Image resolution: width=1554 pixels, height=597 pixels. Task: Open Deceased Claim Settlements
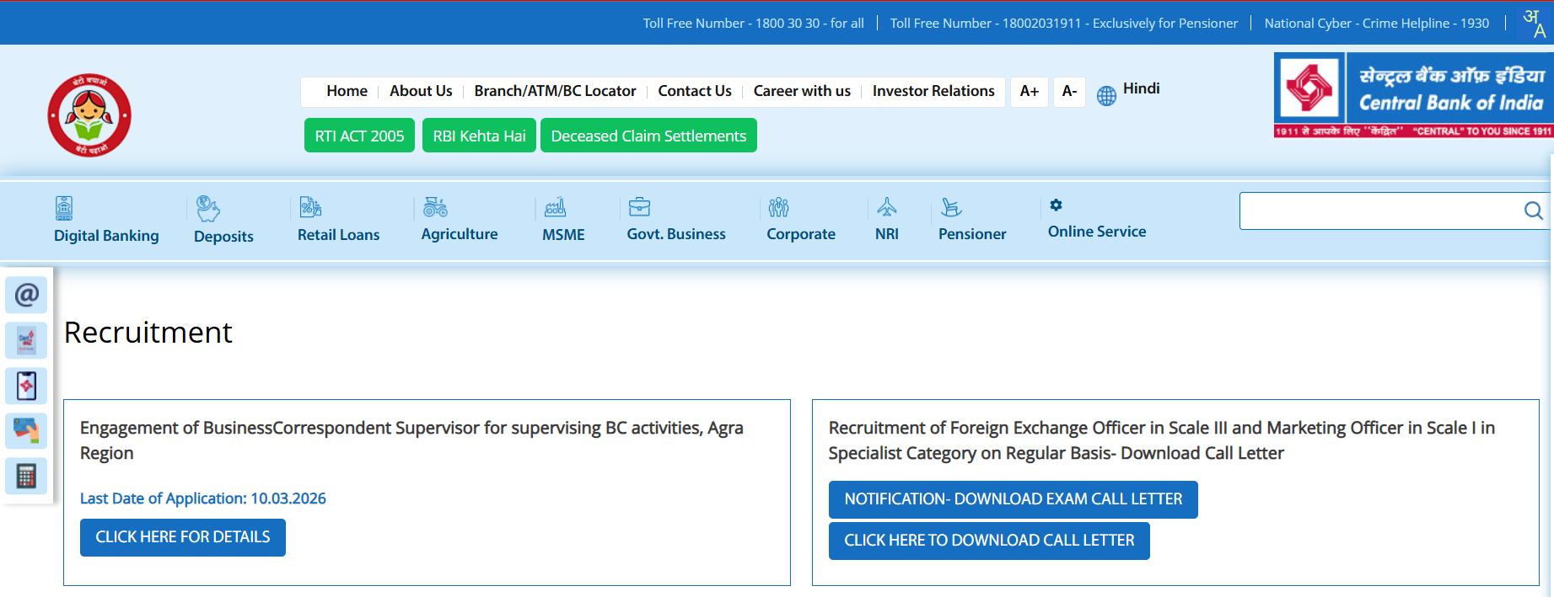648,136
